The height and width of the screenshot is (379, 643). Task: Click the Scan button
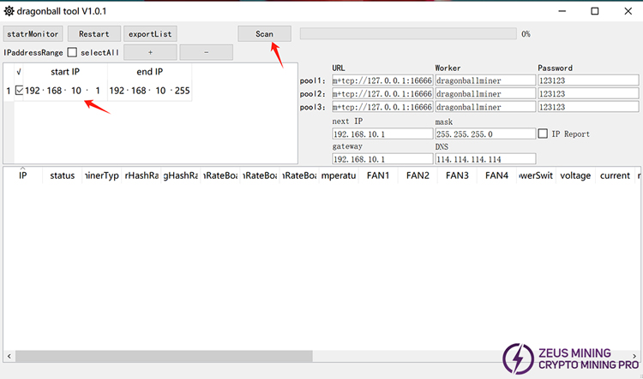pos(264,34)
